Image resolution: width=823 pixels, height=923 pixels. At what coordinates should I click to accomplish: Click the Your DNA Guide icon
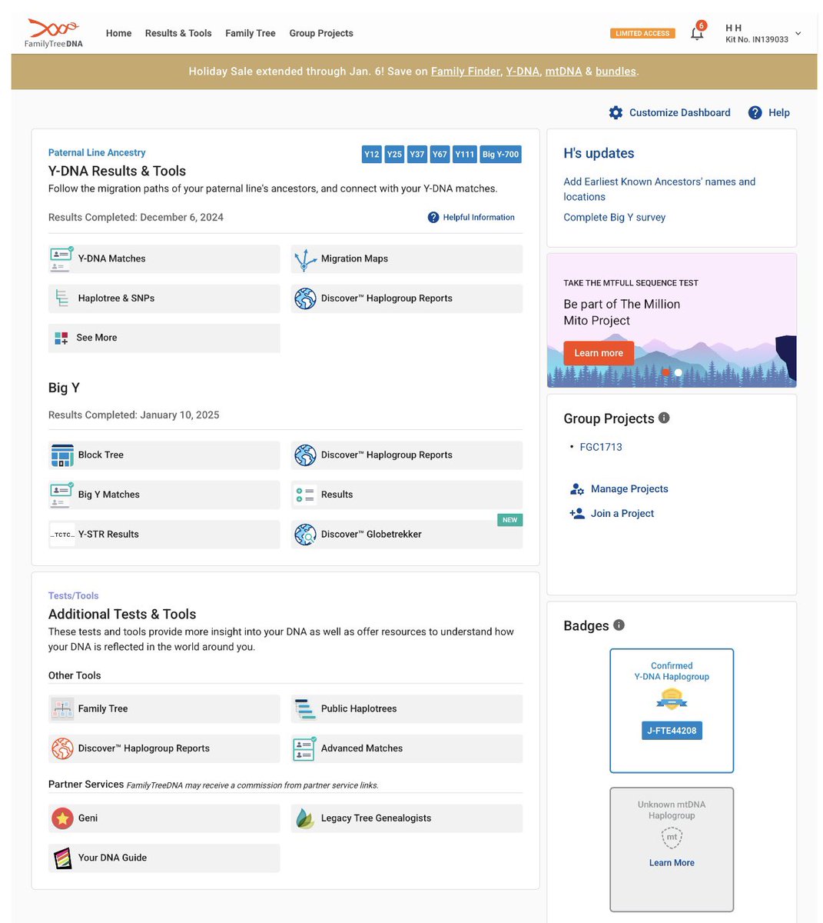coord(61,858)
